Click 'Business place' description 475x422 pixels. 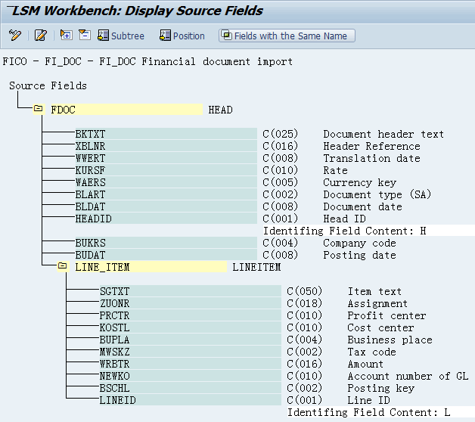tap(390, 340)
